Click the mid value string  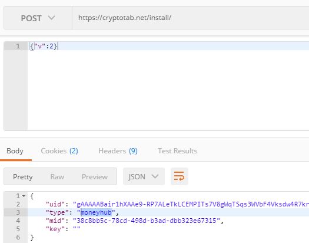tap(147, 221)
